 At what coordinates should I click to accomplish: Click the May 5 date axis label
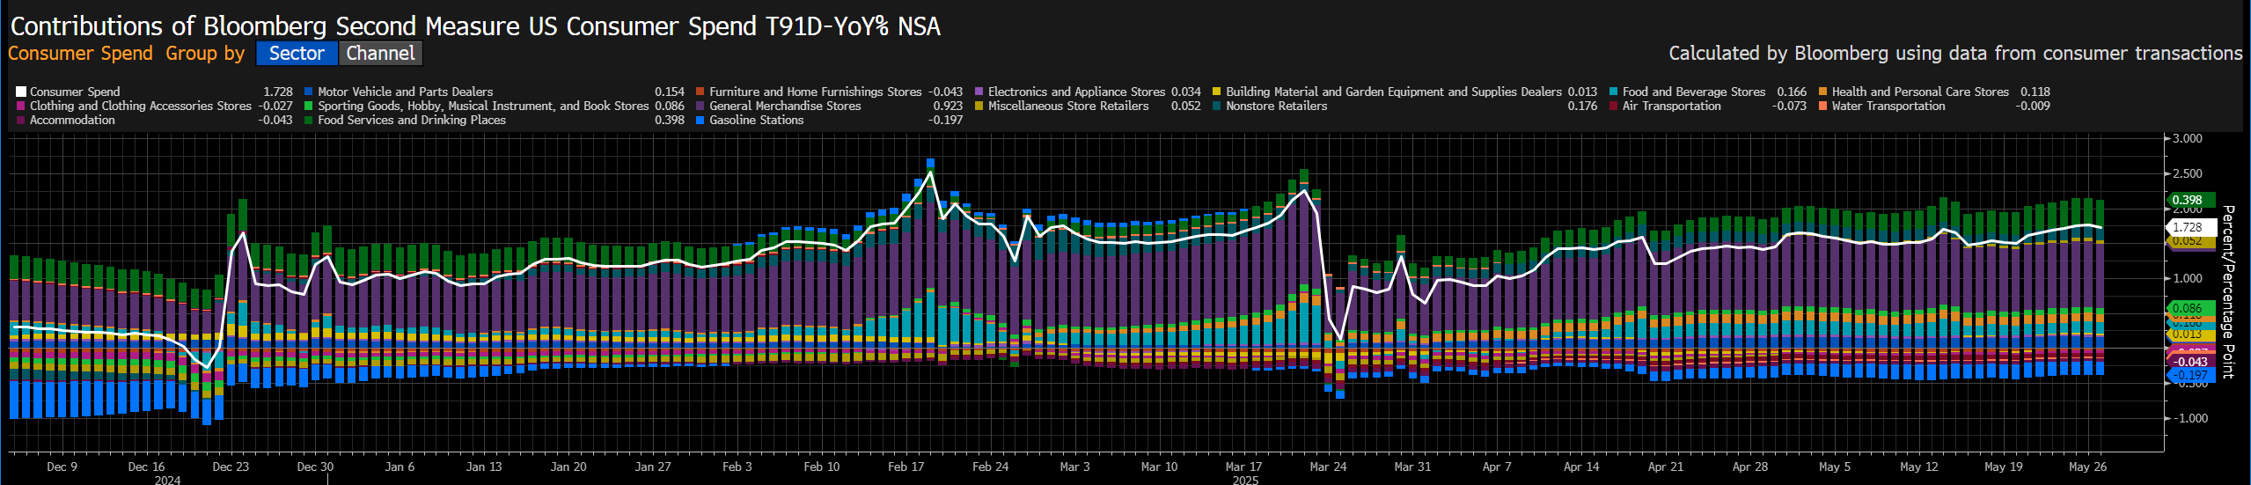pos(1835,467)
